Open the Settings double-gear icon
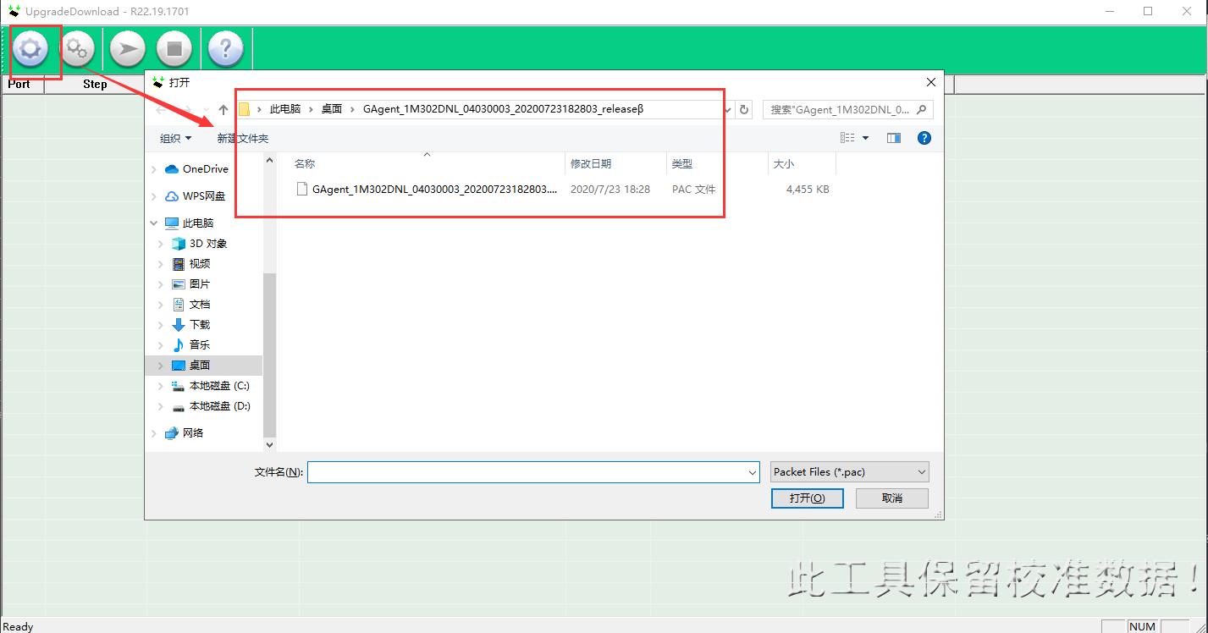This screenshot has width=1208, height=633. point(78,49)
